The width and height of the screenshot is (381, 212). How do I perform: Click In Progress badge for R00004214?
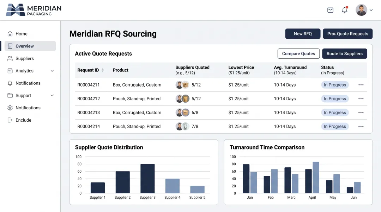[x=335, y=126]
